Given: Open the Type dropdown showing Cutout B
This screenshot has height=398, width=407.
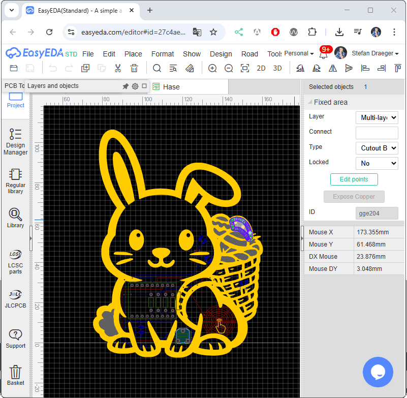Looking at the screenshot, I should coord(377,148).
